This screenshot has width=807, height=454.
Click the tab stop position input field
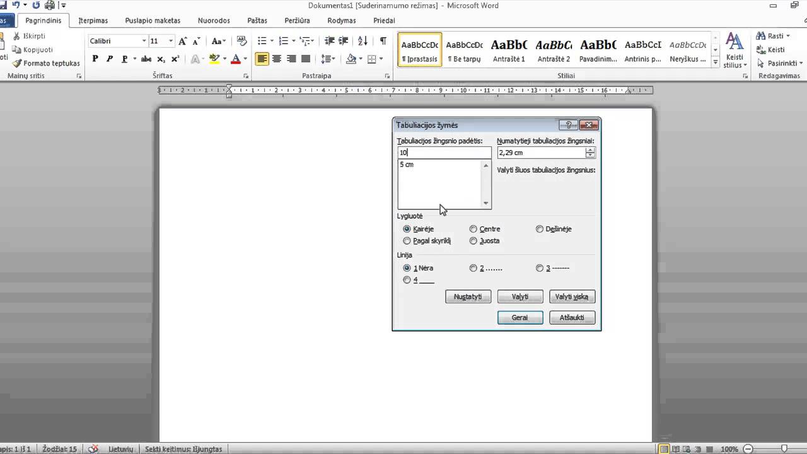coord(444,153)
